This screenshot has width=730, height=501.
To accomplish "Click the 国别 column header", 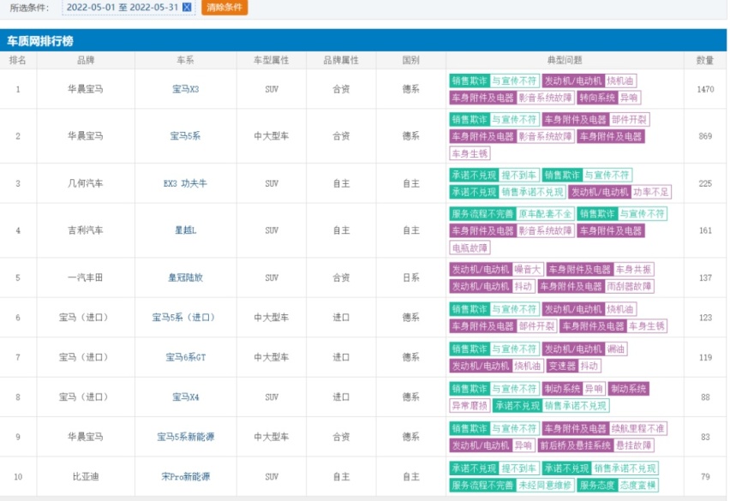I will coord(411,60).
